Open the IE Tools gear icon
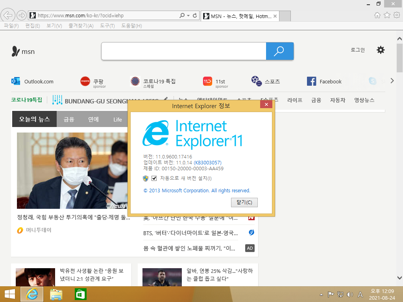 pyautogui.click(x=397, y=15)
